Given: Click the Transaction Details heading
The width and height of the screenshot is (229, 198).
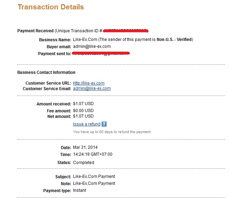Looking at the screenshot, I should [51, 7].
